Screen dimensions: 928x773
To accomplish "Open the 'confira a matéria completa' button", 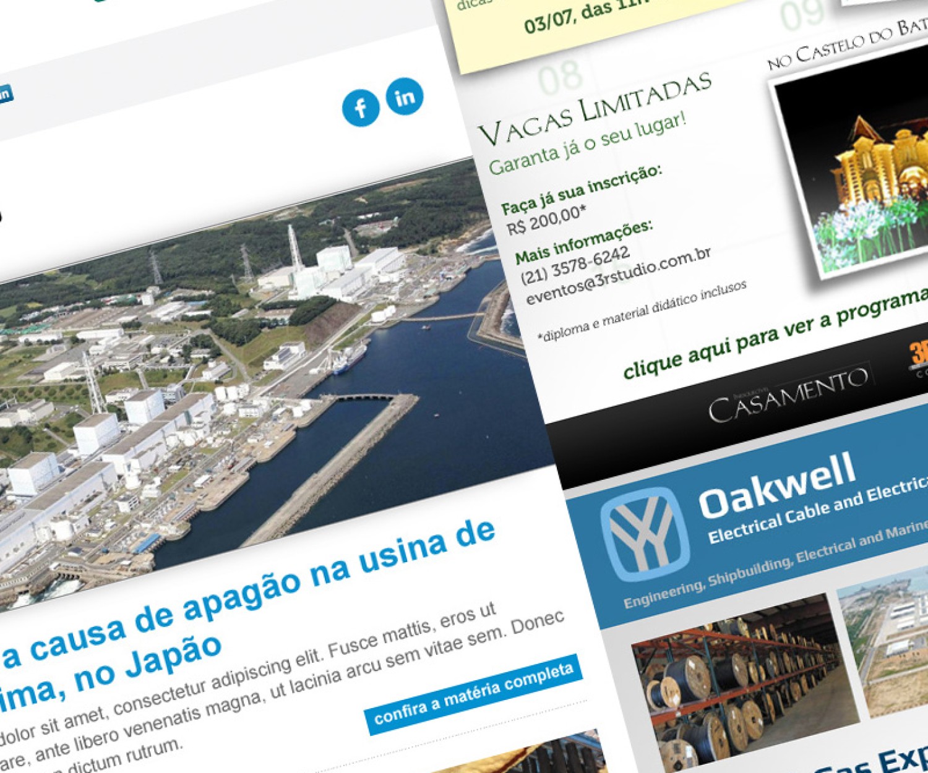I will [x=473, y=694].
